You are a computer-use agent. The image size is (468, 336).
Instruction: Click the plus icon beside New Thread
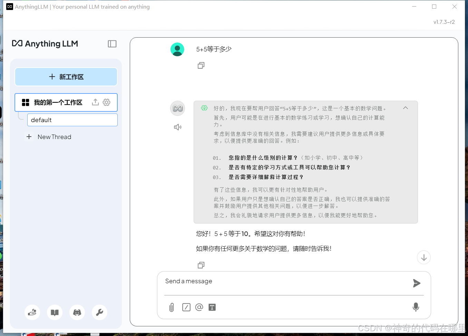pos(29,137)
